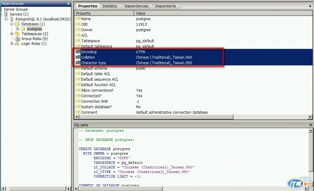Select the Collation property row
Image resolution: width=314 pixels, height=191 pixels.
coord(194,57)
